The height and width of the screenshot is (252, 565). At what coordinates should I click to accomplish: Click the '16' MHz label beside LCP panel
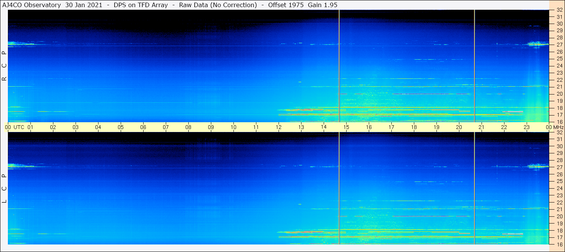tap(559, 244)
